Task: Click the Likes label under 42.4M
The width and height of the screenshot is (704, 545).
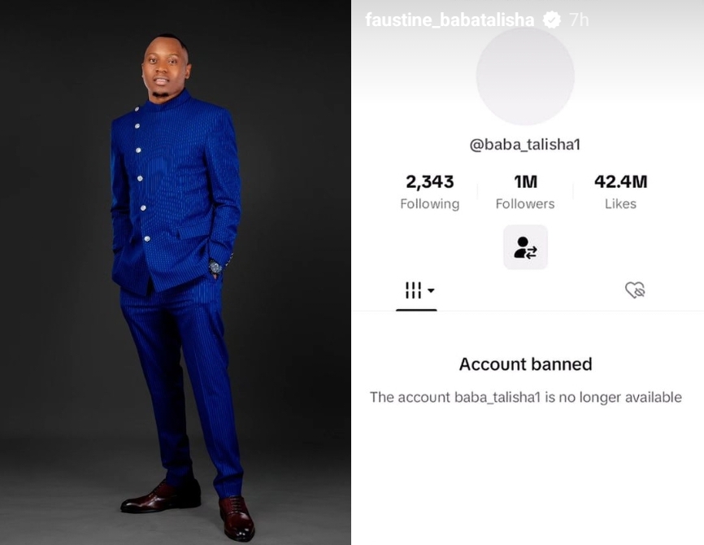Action: (620, 204)
